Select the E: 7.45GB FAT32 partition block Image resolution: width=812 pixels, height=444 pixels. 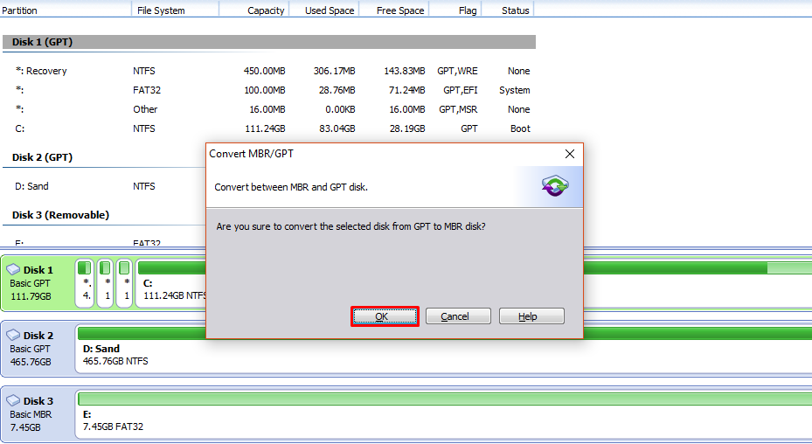pos(444,414)
